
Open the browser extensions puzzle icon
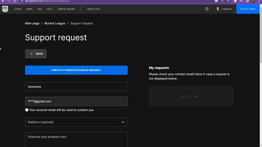(235, 1)
